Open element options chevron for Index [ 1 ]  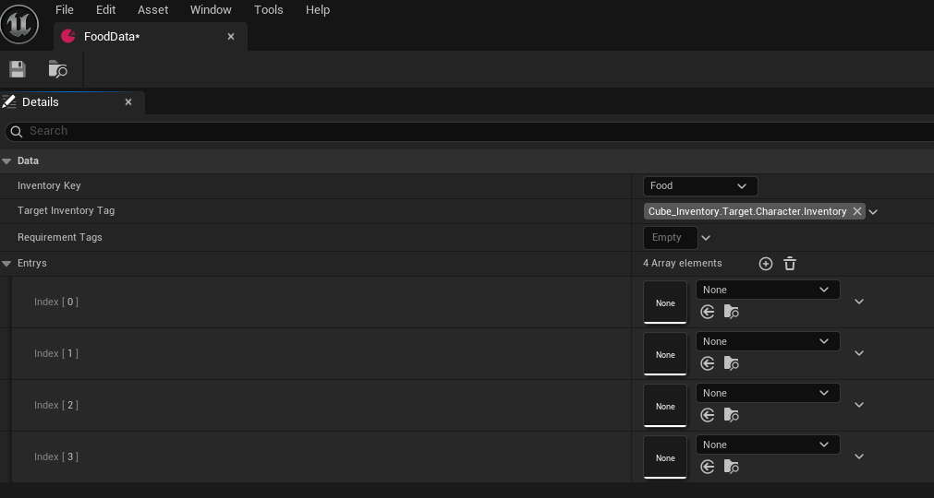(859, 353)
